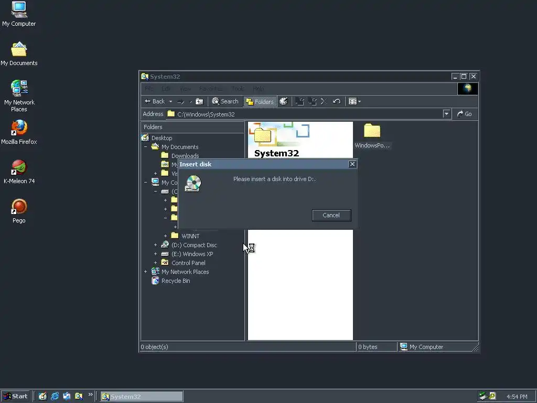This screenshot has width=537, height=403.
Task: Expand the Control Panel tree node
Action: (155, 263)
